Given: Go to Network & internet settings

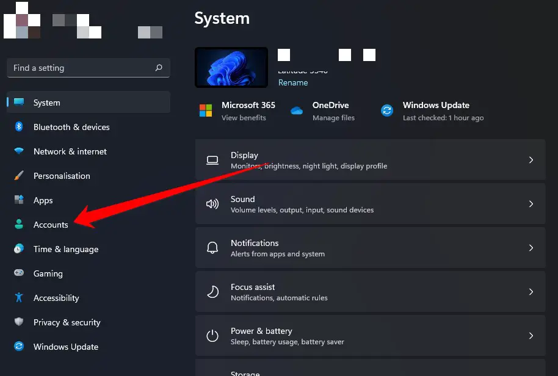Looking at the screenshot, I should click(x=89, y=151).
